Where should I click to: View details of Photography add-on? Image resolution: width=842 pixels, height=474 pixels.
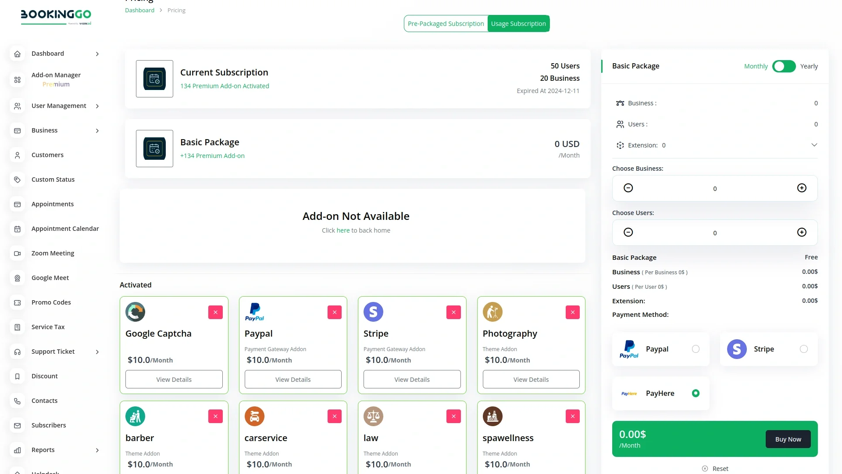pyautogui.click(x=531, y=379)
